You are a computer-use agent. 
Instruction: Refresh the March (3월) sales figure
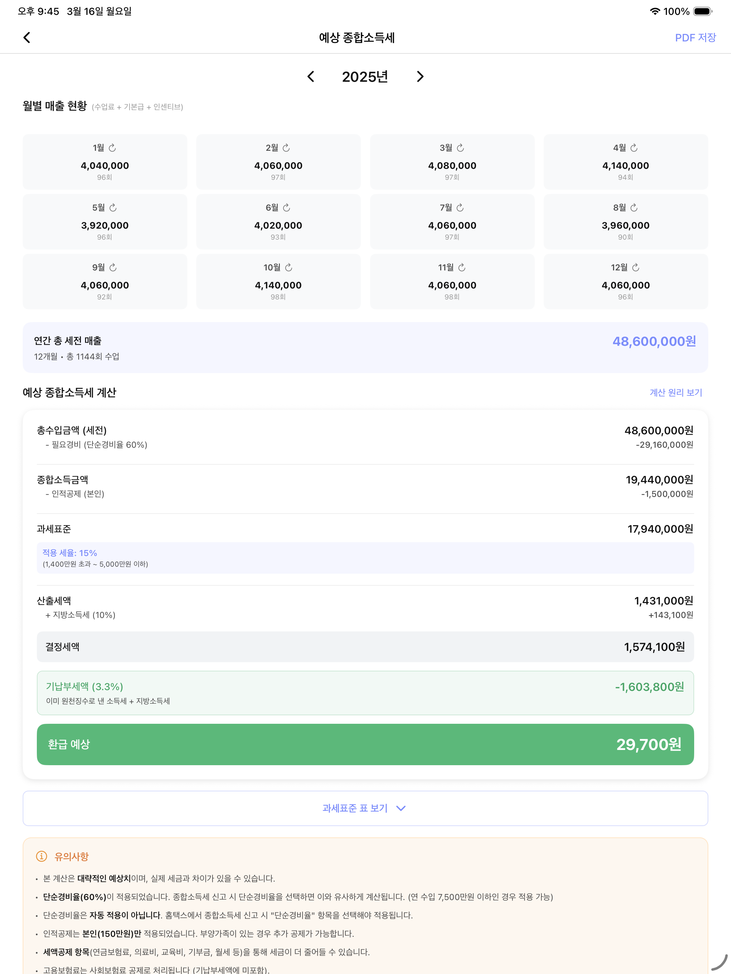pyautogui.click(x=461, y=148)
